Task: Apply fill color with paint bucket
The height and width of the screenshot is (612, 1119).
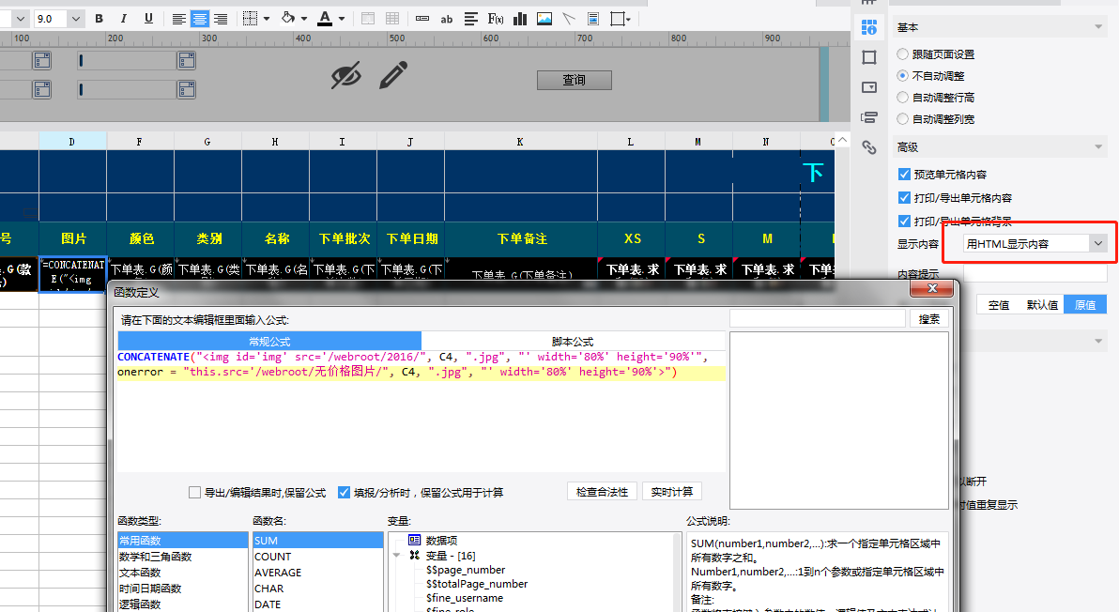Action: pos(288,19)
